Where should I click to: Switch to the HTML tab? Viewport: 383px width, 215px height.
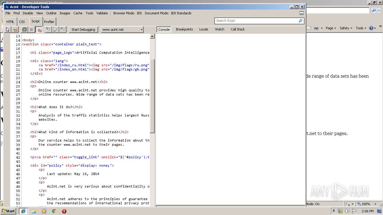10,22
